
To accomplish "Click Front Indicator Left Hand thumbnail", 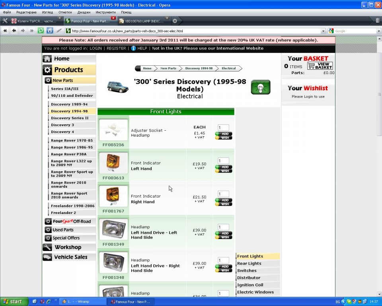I will pyautogui.click(x=113, y=163).
